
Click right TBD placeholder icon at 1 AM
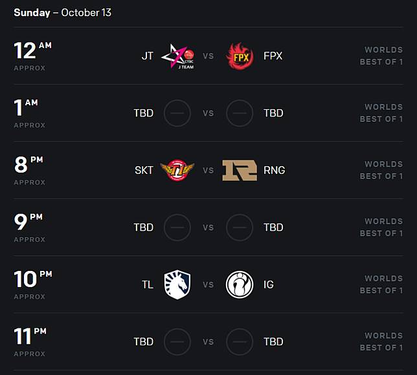pyautogui.click(x=240, y=113)
